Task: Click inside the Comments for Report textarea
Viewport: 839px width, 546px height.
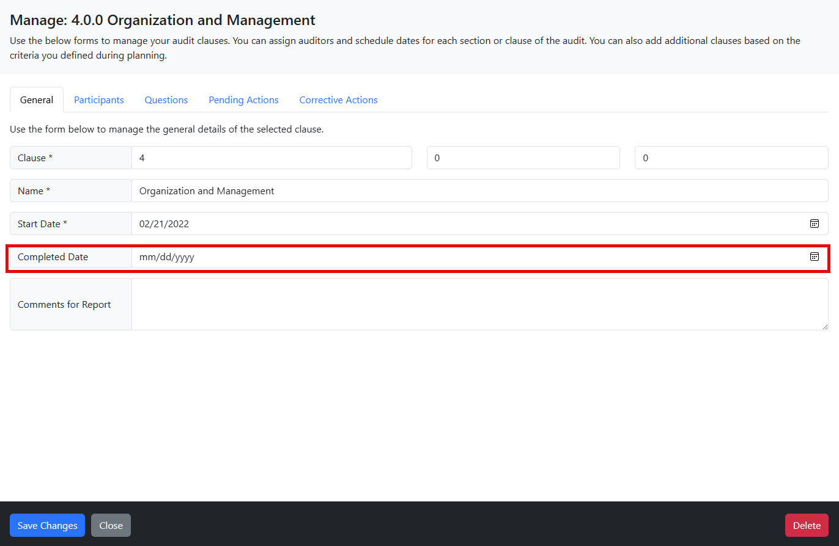Action: tap(480, 304)
